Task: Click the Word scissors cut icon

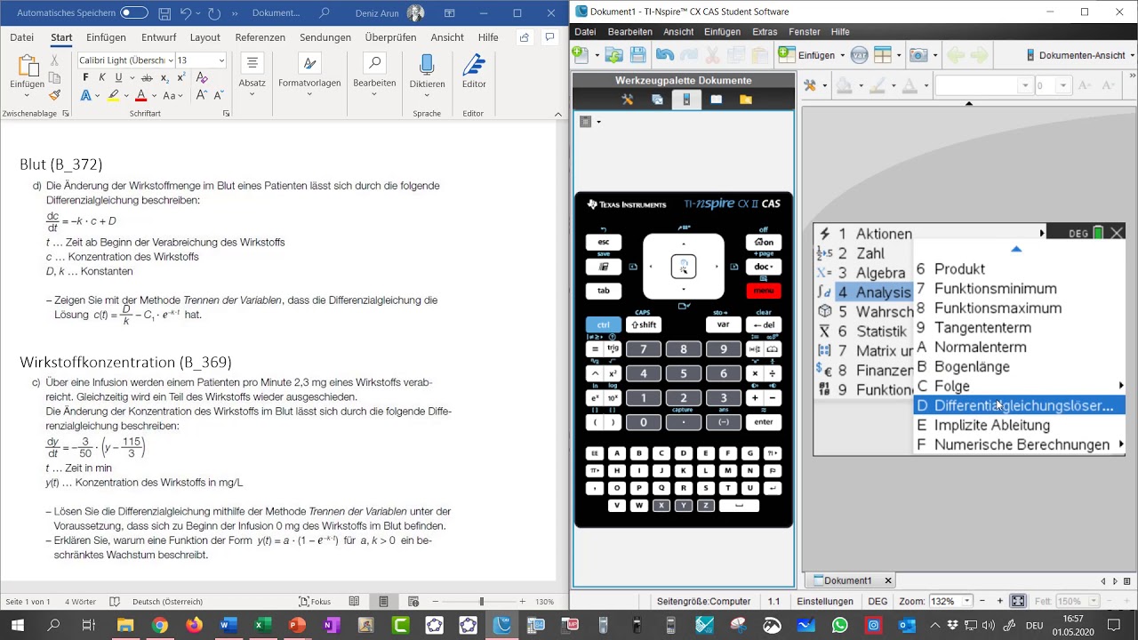Action: pyautogui.click(x=54, y=60)
